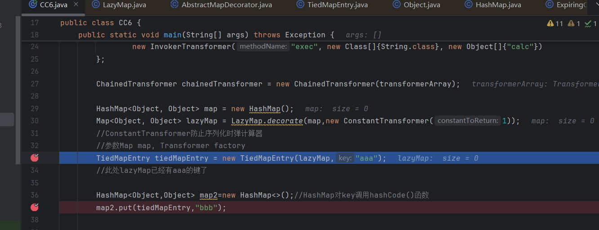This screenshot has height=230, width=599.
Task: Click line number 36 in the gutter
Action: tap(35, 195)
